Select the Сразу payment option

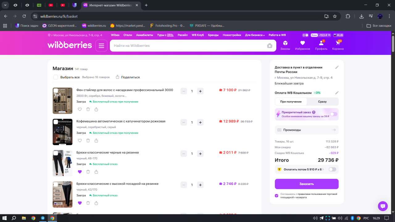pos(322,101)
